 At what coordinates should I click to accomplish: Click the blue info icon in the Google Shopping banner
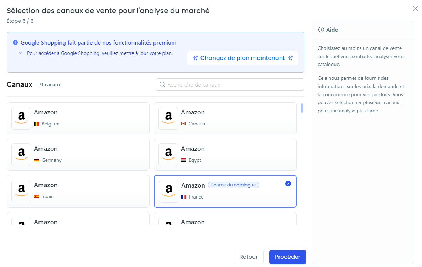(15, 42)
